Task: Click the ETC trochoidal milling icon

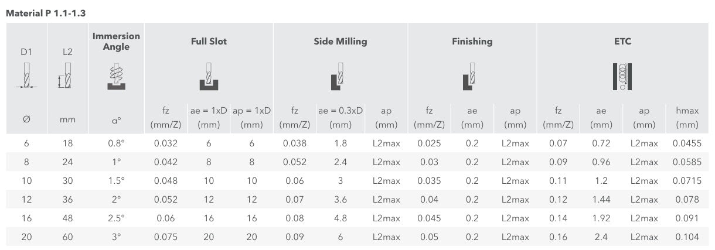Action: (622, 76)
